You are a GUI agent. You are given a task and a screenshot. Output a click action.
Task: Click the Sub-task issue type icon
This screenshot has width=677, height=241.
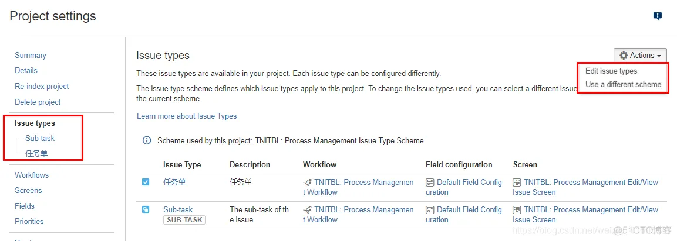coord(146,209)
